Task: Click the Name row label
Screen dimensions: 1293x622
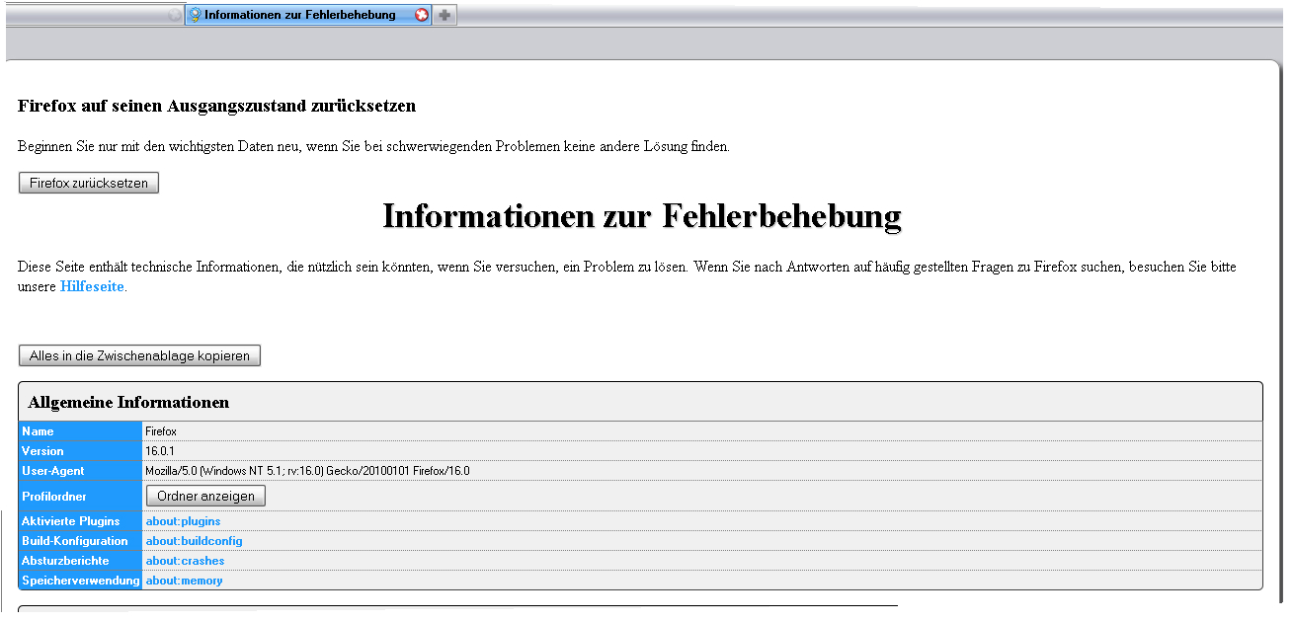Action: point(38,431)
